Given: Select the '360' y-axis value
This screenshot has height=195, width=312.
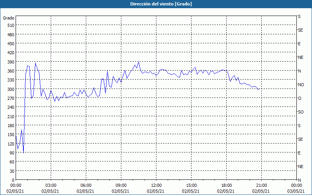Looking at the screenshot, I should click(11, 71).
